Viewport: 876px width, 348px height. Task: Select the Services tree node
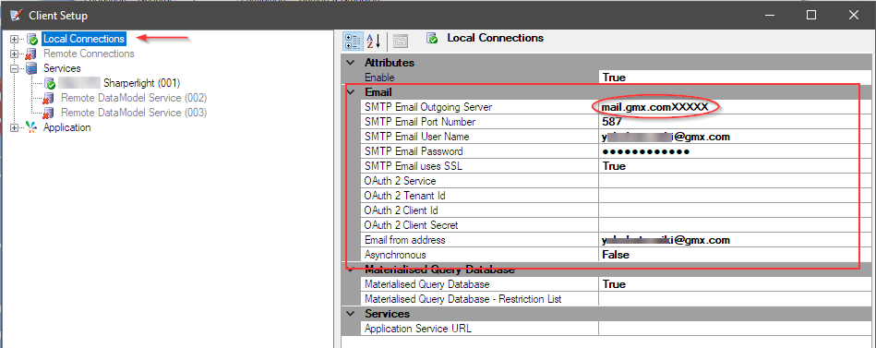coord(62,68)
